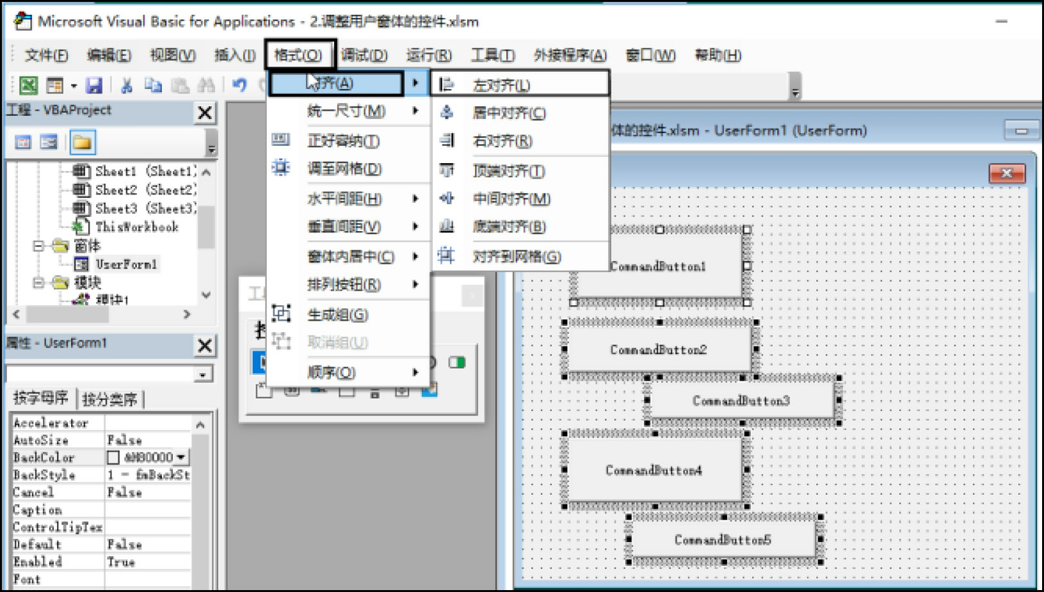Screen dimensions: 1044x592
Task: Click the Excel view icon in toolbar
Action: [x=28, y=85]
